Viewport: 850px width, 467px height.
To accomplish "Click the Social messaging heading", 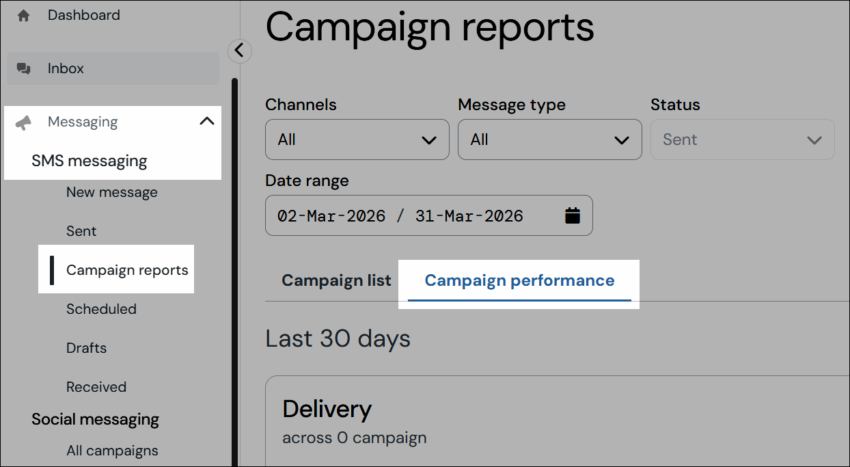I will tap(96, 419).
